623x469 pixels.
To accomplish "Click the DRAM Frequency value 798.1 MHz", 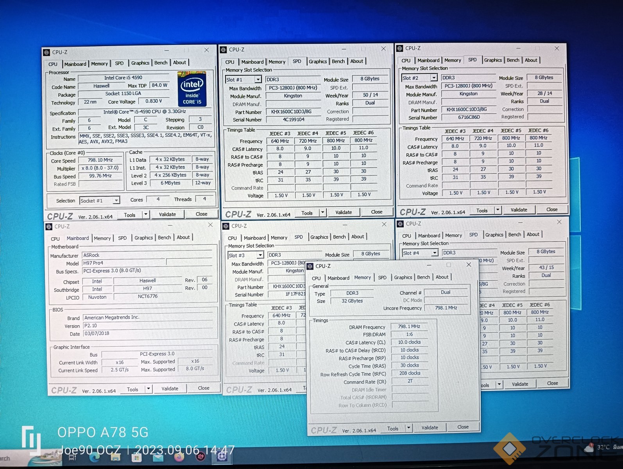I will pos(409,326).
